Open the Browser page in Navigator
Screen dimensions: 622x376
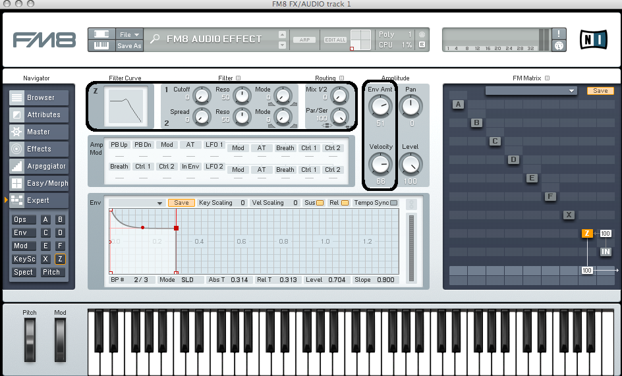click(39, 97)
